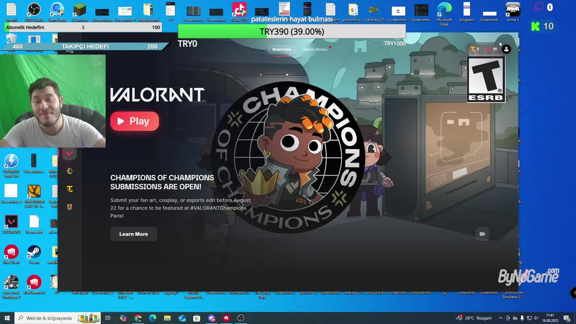Click the video camera icon on the banner
Screen dimensions: 576x324
click(x=482, y=234)
